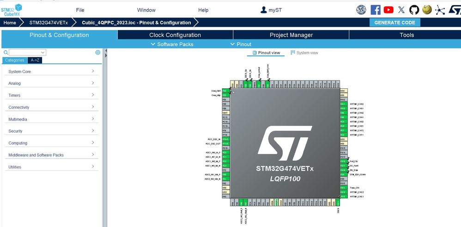This screenshot has width=461, height=227.
Task: Expand the Connectivity category
Action: coord(51,107)
